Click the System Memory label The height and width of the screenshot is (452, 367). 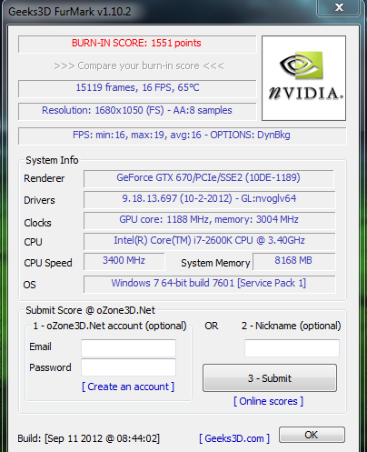coord(215,263)
